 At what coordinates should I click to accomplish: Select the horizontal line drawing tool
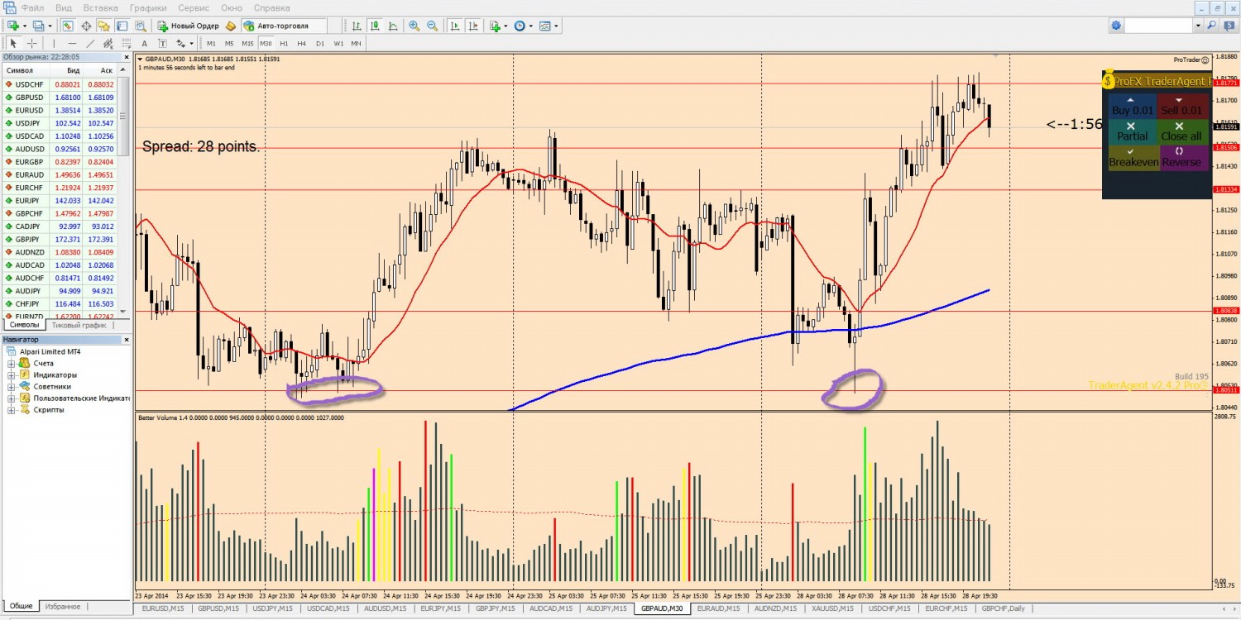tap(72, 43)
